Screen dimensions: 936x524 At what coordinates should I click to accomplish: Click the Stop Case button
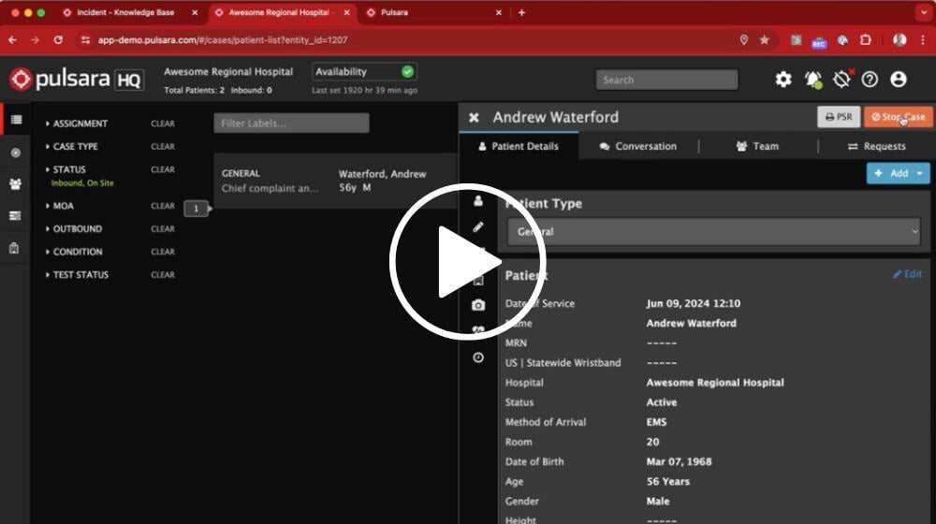898,117
